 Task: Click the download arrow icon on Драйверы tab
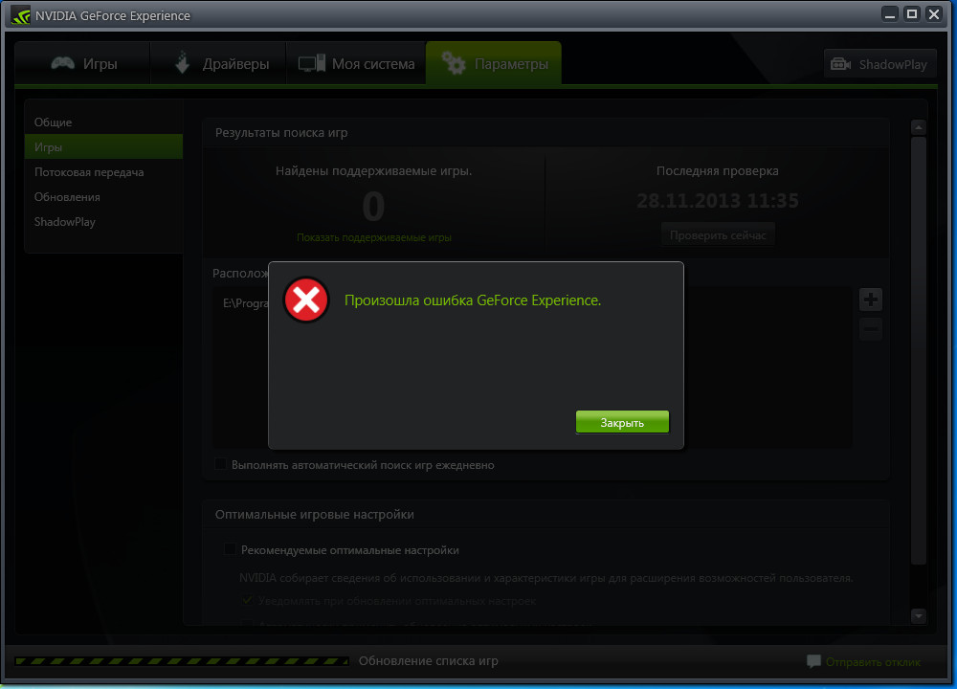[182, 63]
